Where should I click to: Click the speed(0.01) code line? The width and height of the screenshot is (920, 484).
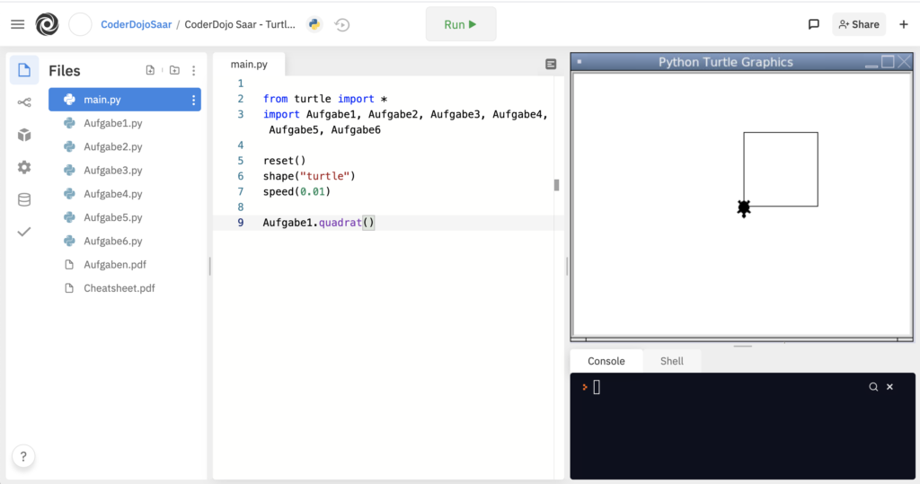pos(296,191)
